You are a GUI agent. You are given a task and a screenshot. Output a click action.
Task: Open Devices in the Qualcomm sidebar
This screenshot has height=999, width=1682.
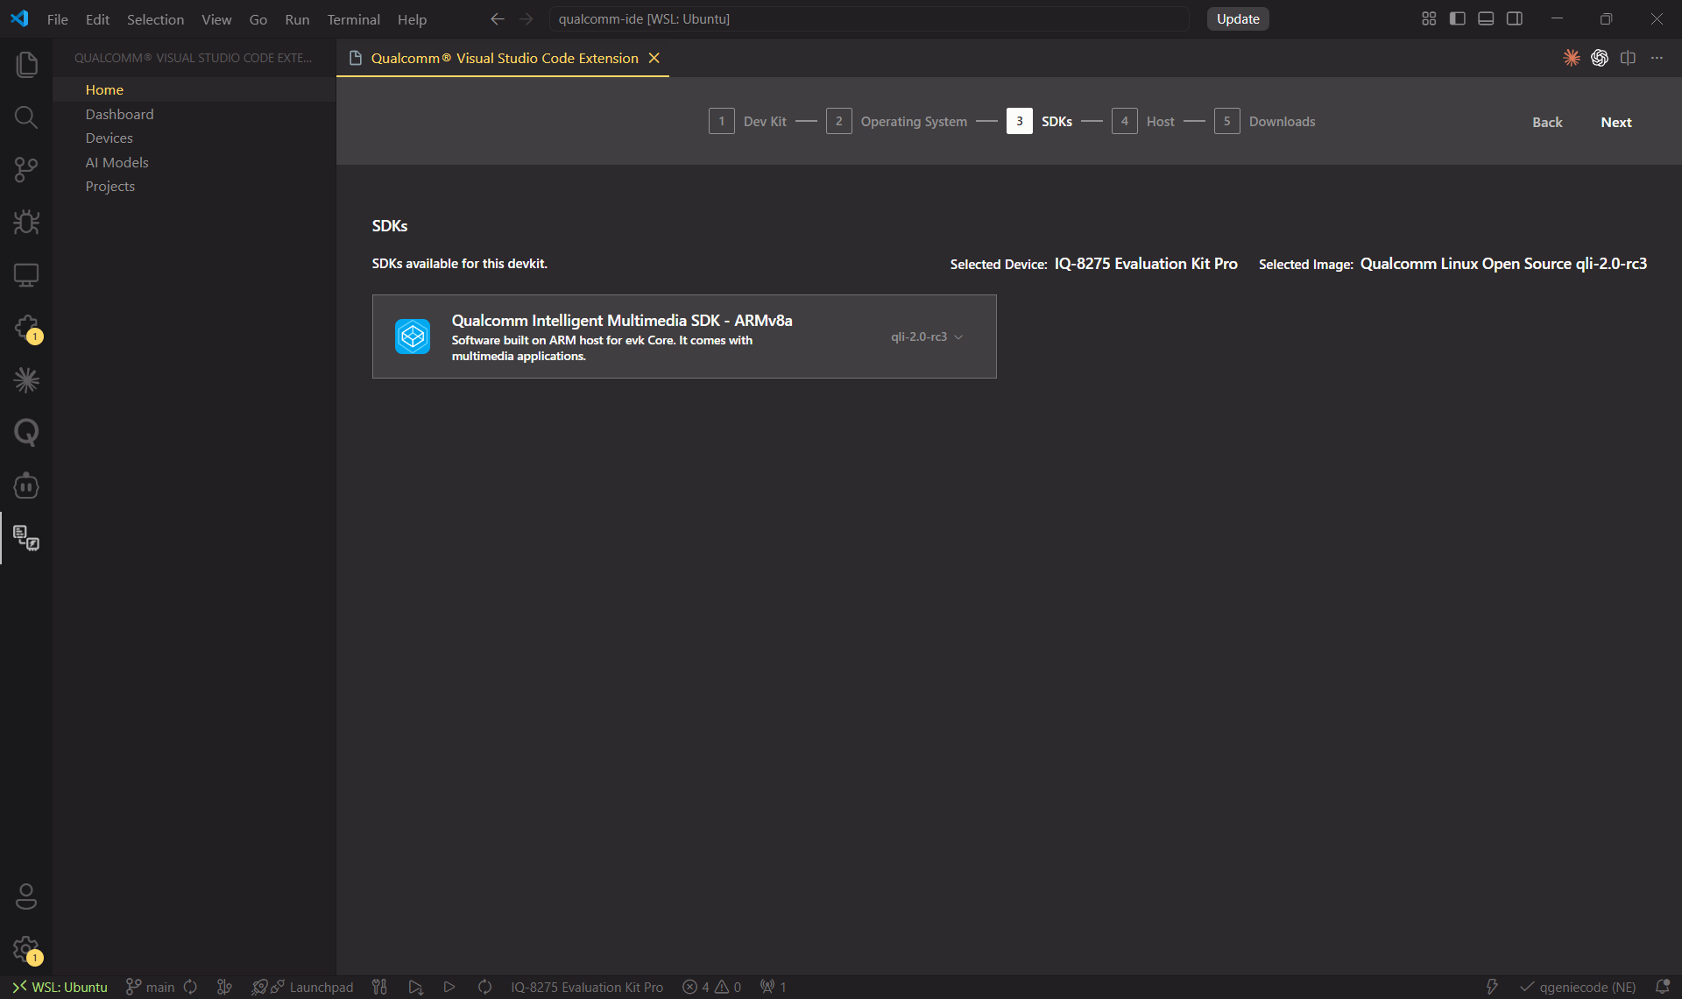click(194, 138)
